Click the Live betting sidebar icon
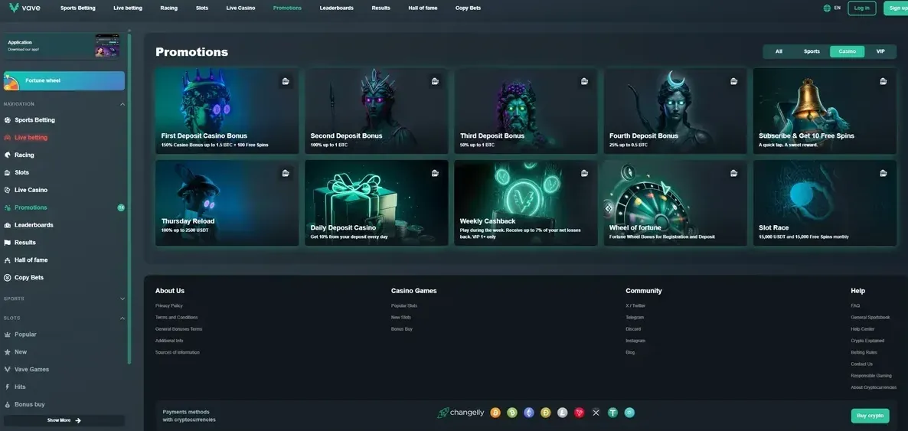 click(8, 138)
